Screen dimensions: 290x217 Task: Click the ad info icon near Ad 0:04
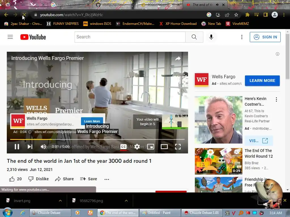click(30, 132)
